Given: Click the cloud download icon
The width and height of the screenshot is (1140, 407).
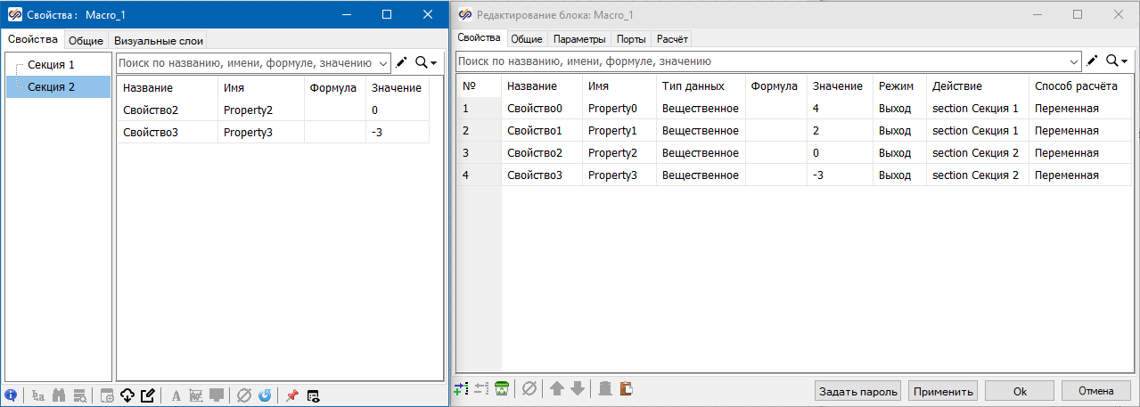Looking at the screenshot, I should point(127,395).
